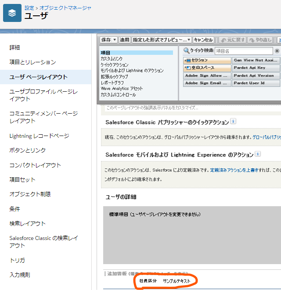Expand the 指定した形式でプレビュー dropdown
This screenshot has width=281, height=290.
[x=189, y=40]
